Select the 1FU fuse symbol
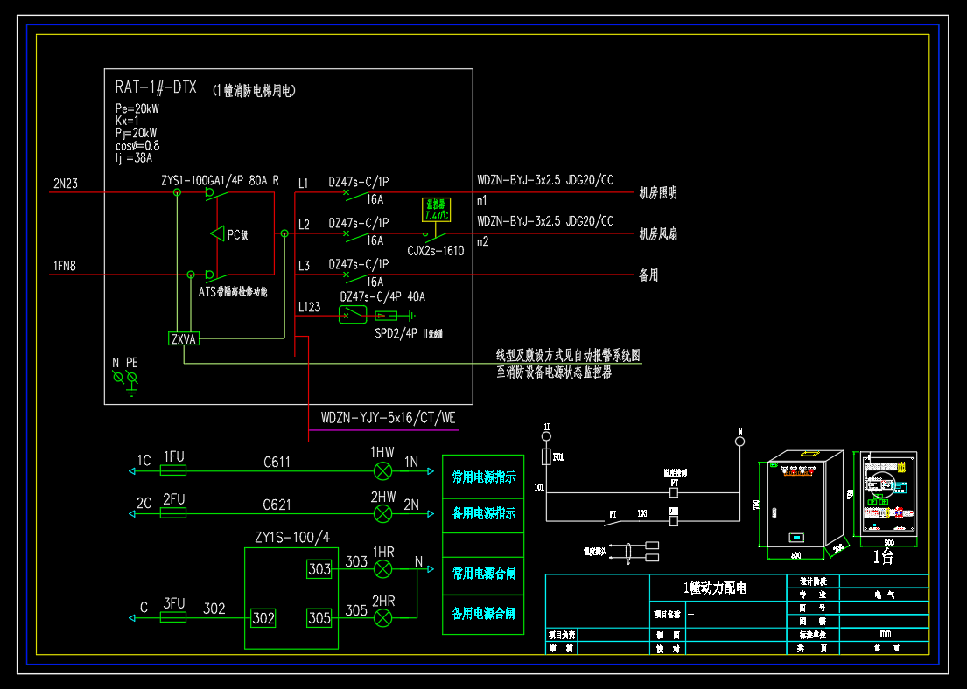Image resolution: width=967 pixels, height=689 pixels. (x=173, y=470)
